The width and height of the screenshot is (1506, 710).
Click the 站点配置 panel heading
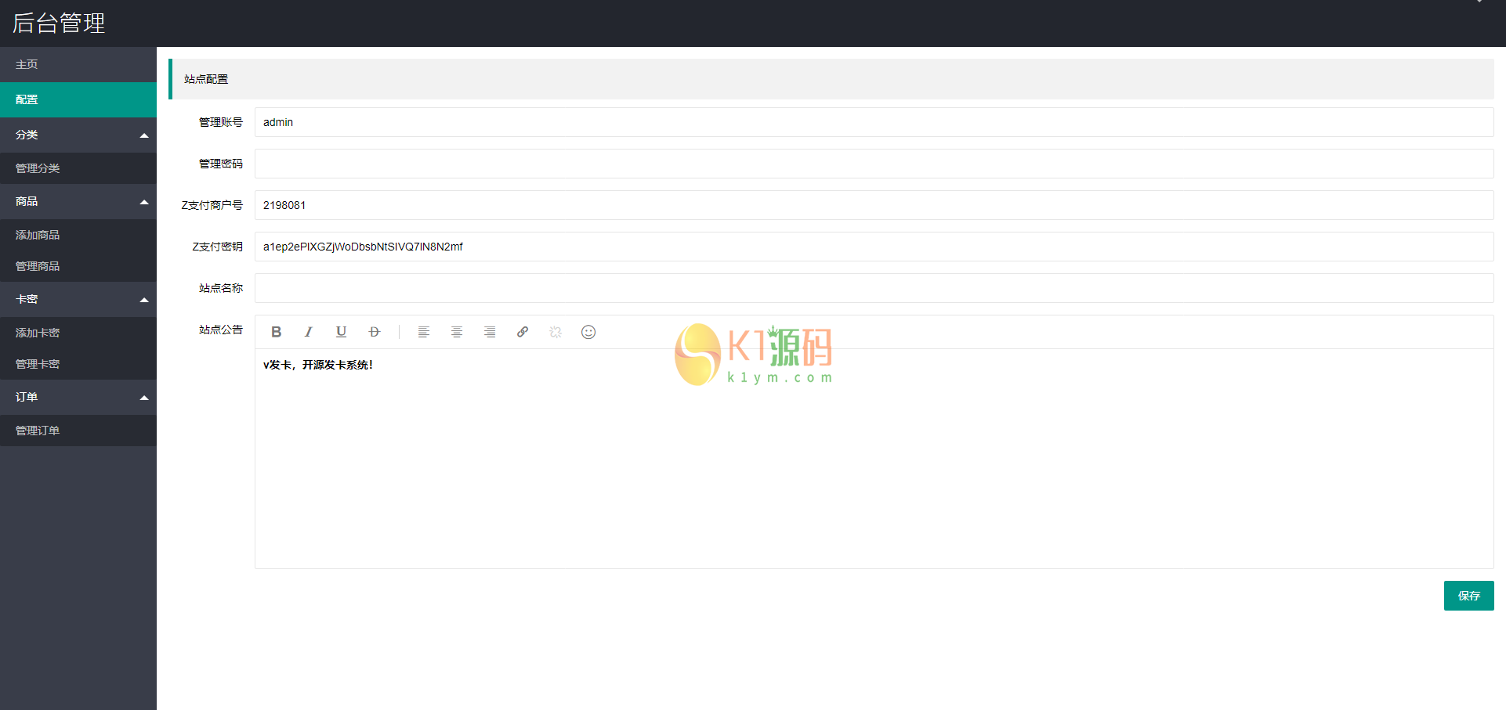(206, 79)
